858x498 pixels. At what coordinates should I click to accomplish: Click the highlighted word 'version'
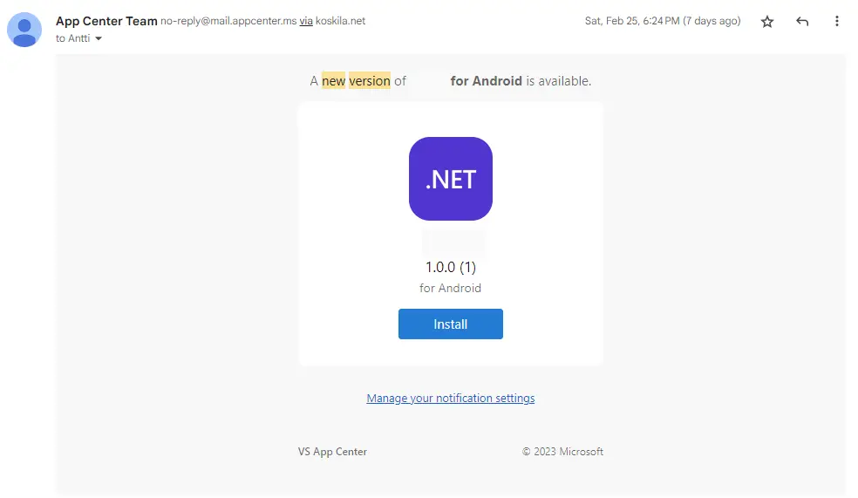[370, 81]
